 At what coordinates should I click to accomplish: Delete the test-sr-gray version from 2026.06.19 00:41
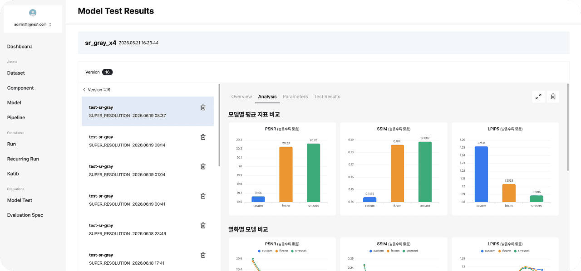pos(203,196)
